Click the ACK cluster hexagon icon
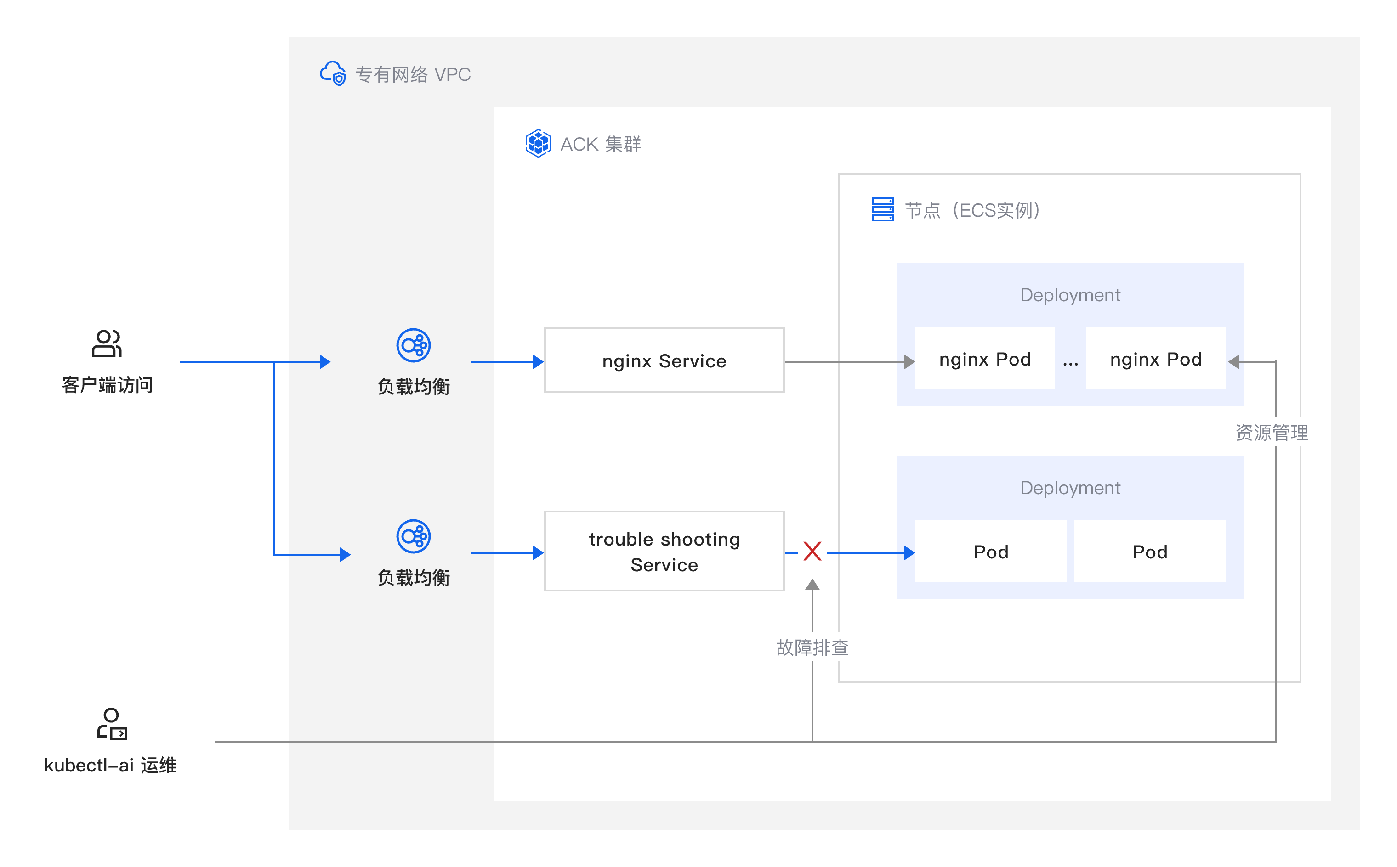The width and height of the screenshot is (1397, 867). [x=538, y=143]
